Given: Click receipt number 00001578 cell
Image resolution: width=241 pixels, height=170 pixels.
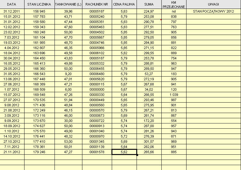Looking at the screenshot, I should point(96,152).
